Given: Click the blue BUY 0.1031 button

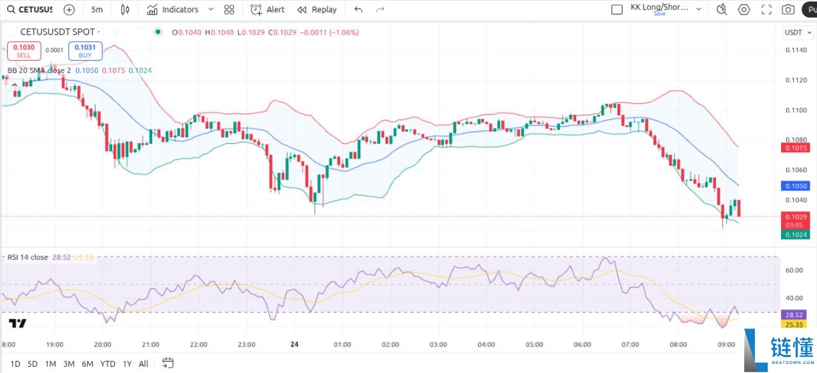Looking at the screenshot, I should [85, 51].
